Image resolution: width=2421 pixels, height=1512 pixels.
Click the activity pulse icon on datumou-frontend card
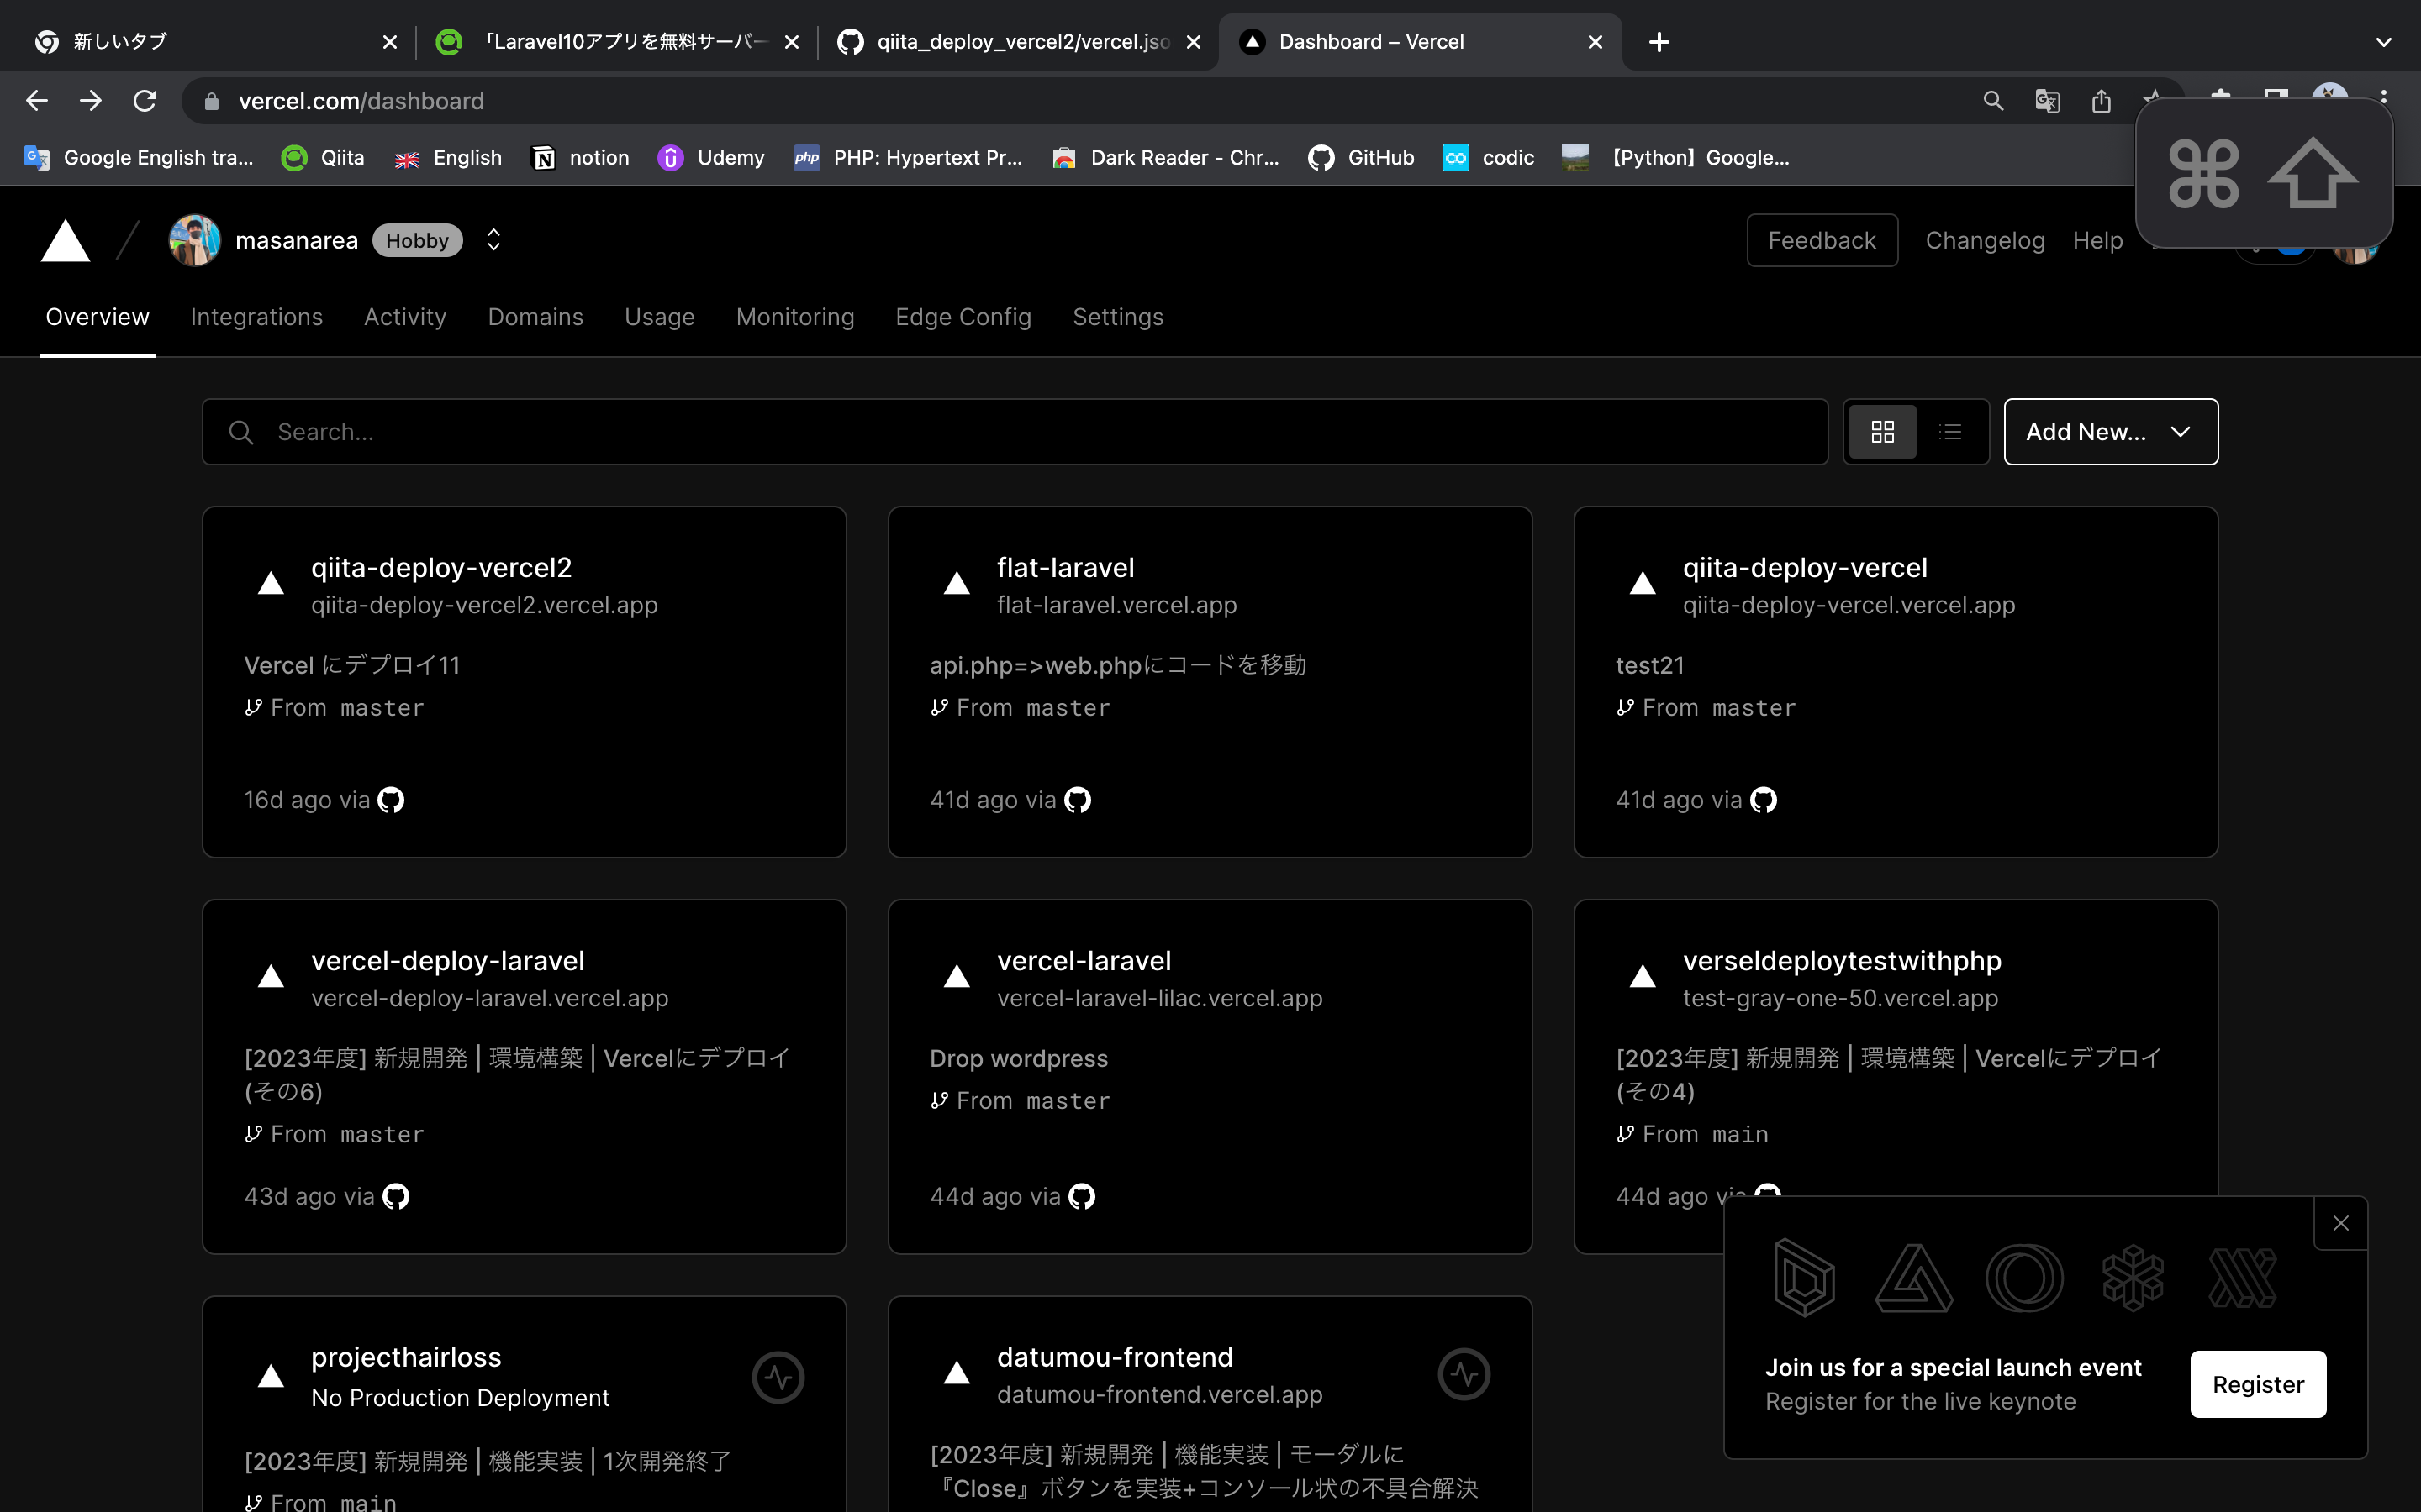(1464, 1375)
